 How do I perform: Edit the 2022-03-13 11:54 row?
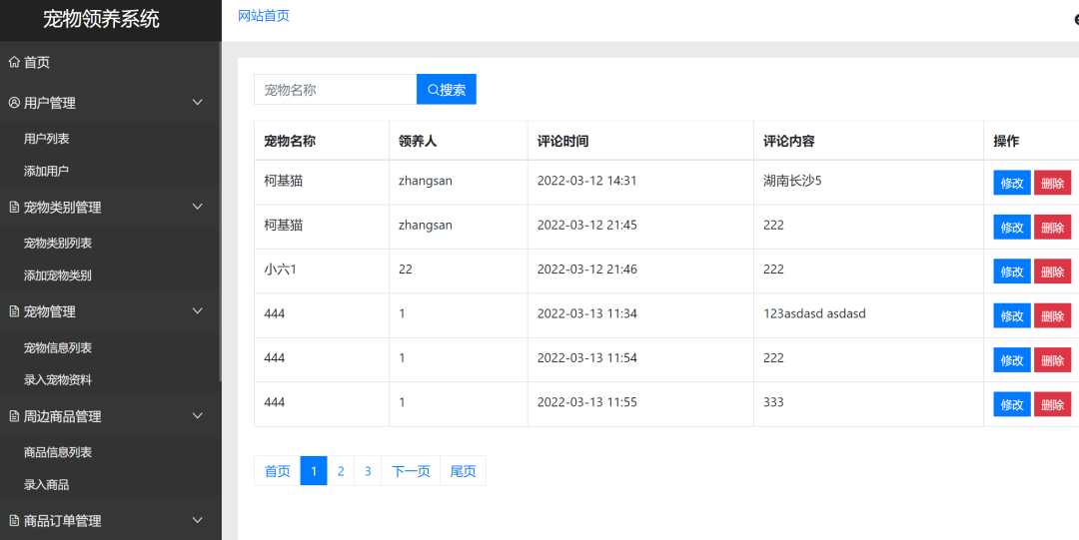1011,359
